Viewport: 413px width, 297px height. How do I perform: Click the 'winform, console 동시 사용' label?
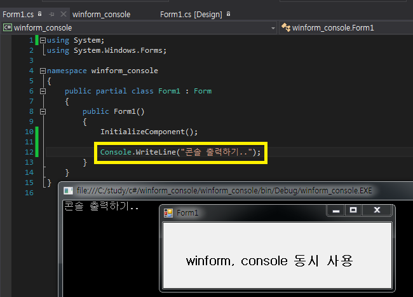(269, 261)
